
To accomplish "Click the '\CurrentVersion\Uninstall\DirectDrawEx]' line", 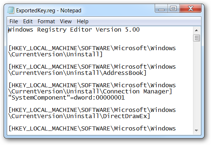I will point(79,116).
